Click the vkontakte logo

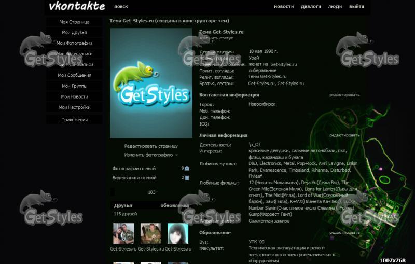pos(77,6)
